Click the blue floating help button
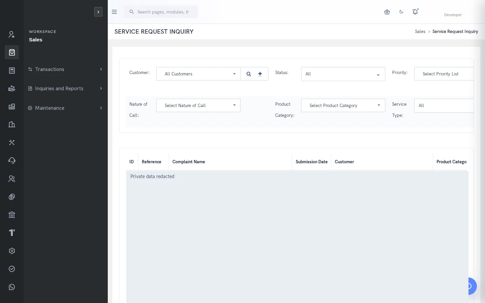 [x=472, y=286]
